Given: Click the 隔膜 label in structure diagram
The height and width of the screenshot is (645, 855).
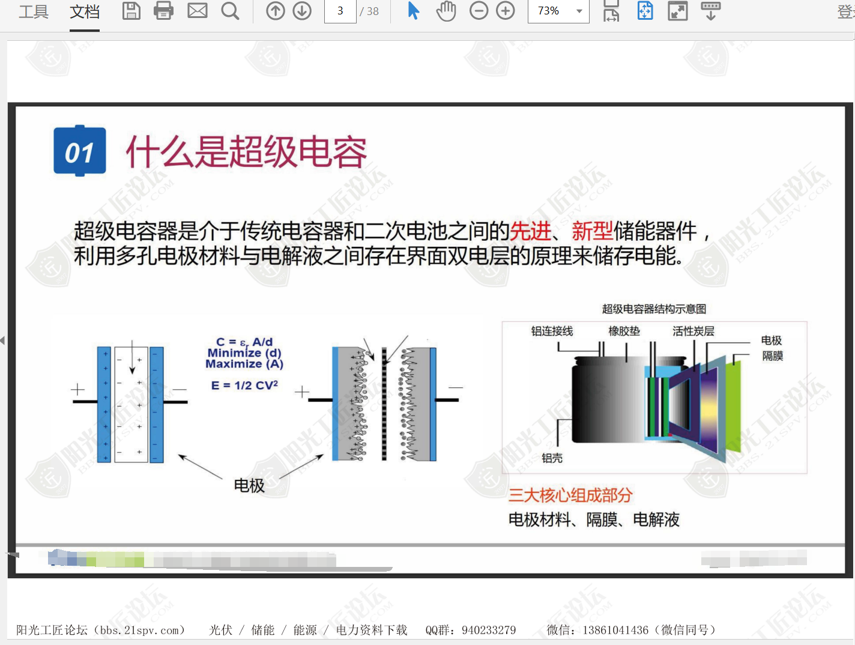Looking at the screenshot, I should 773,356.
